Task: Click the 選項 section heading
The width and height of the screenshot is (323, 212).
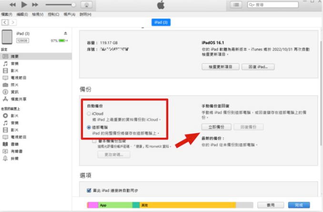Action: 85,175
